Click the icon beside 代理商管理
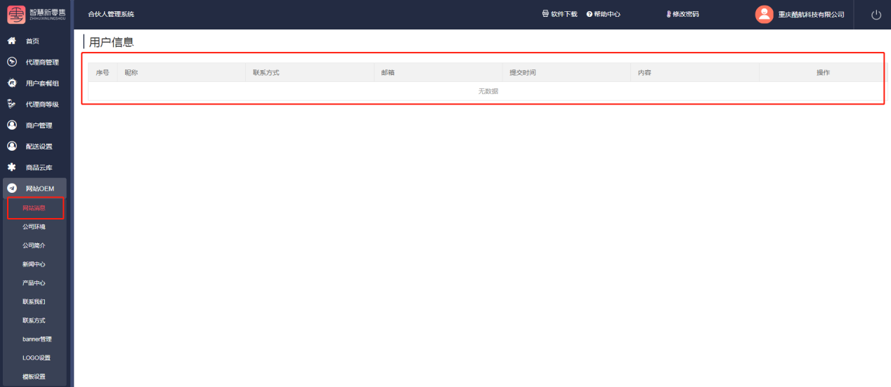This screenshot has height=387, width=891. pos(11,62)
